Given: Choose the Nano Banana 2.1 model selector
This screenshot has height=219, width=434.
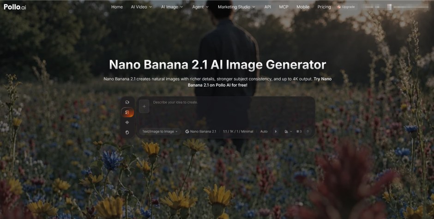Looking at the screenshot, I should (201, 131).
